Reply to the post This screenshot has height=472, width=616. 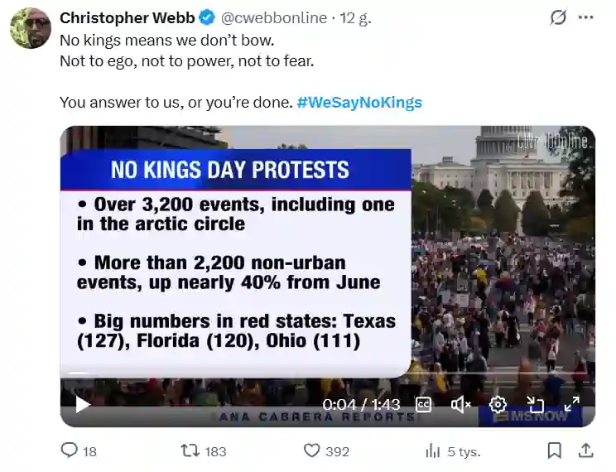[x=70, y=450]
